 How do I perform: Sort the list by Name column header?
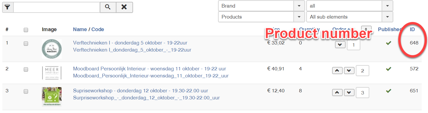(80, 29)
